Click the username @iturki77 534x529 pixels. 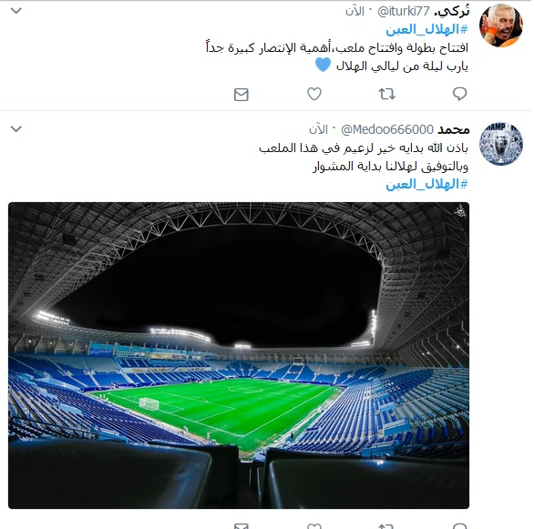pos(404,12)
